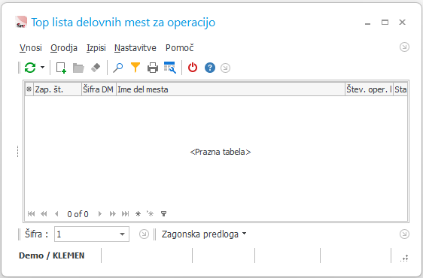Click the application logo icon in the title bar
423x278 pixels.
[21, 22]
